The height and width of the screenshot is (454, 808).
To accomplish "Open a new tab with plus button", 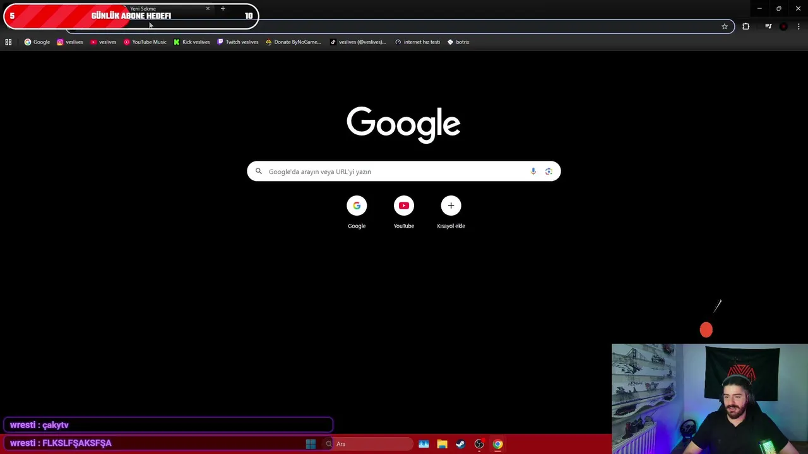I will click(x=223, y=9).
